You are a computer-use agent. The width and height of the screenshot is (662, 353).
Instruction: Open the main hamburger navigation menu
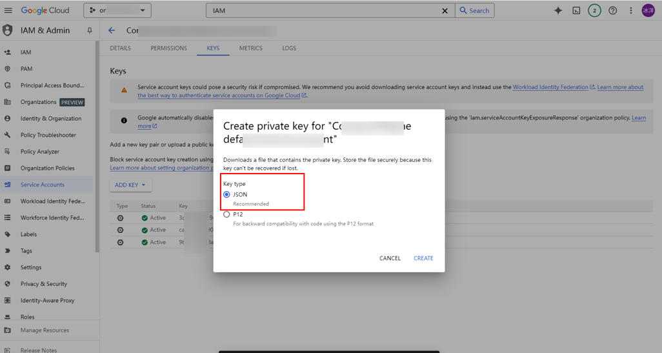pos(8,10)
